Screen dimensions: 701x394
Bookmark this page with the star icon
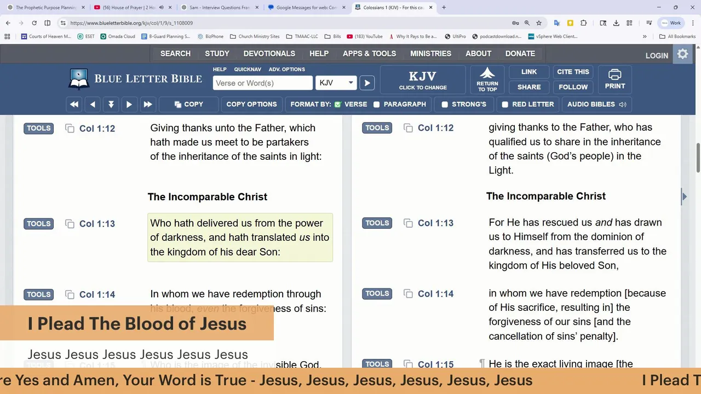click(539, 23)
